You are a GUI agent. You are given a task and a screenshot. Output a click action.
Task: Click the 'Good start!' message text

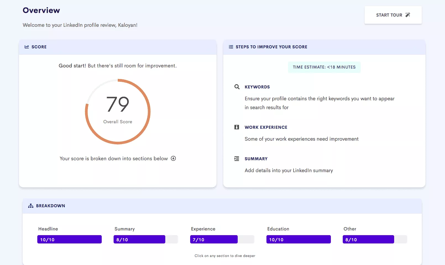click(x=118, y=66)
